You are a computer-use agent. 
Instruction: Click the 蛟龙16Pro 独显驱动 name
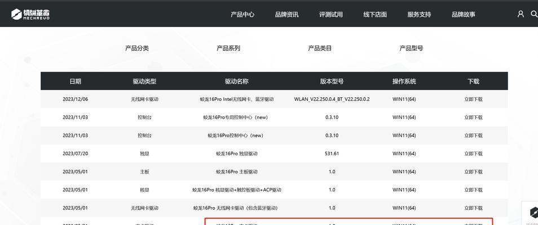(x=237, y=154)
